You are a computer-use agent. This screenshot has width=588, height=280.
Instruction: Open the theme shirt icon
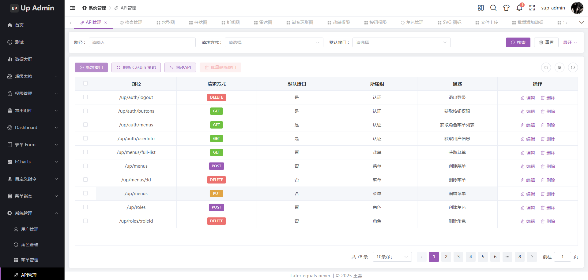(506, 8)
